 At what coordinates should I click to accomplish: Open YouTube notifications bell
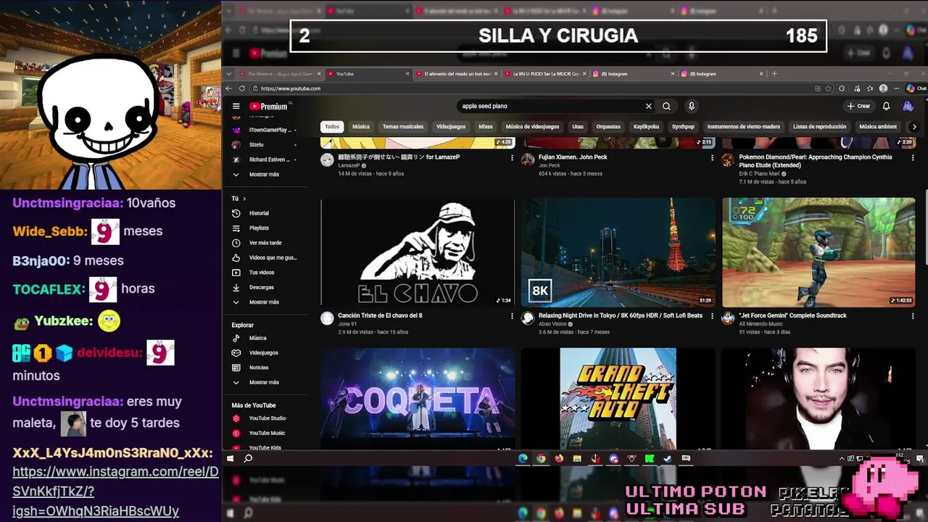click(x=886, y=106)
